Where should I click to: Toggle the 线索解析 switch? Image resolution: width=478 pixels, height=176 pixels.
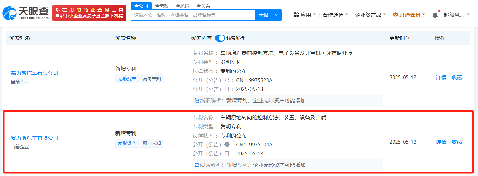(220, 38)
